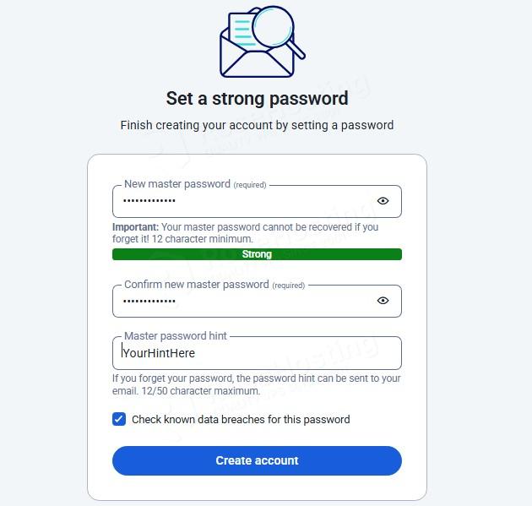Image resolution: width=532 pixels, height=506 pixels.
Task: Click the "Master password hint" field label
Action: pyautogui.click(x=176, y=336)
